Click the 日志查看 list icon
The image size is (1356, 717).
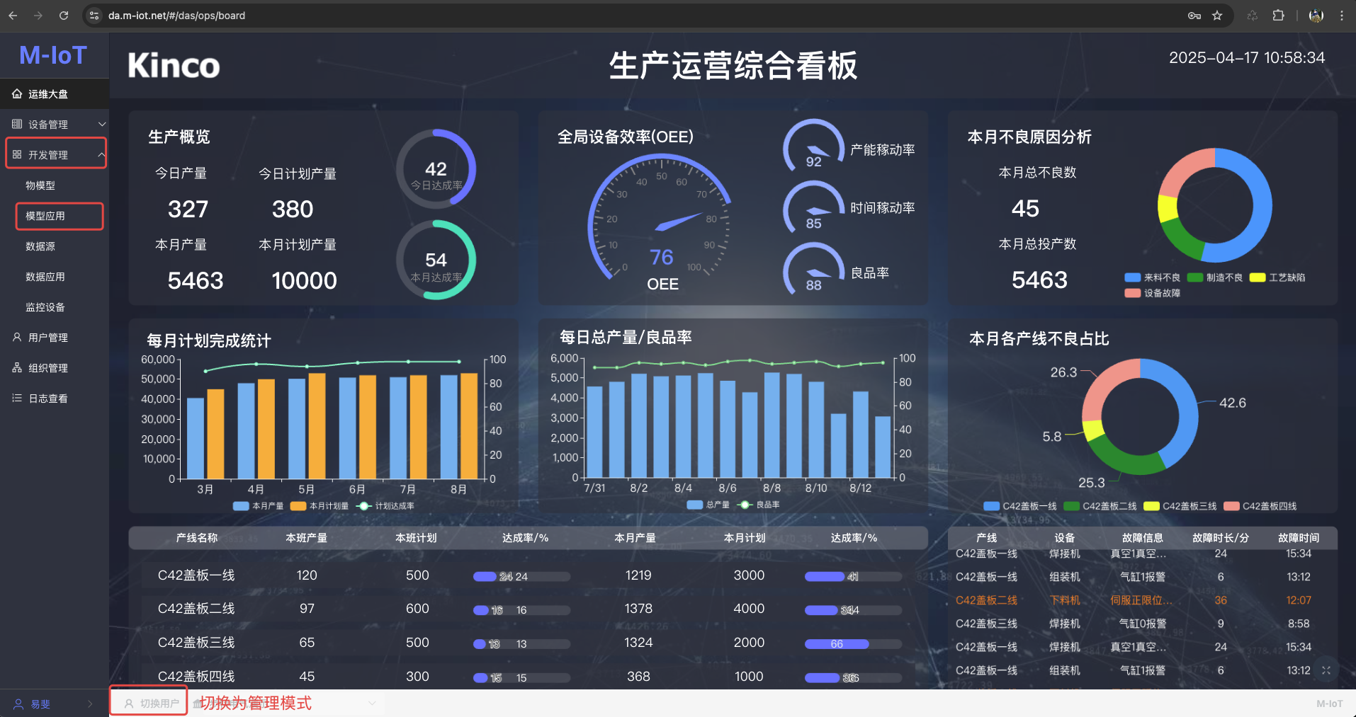(17, 398)
